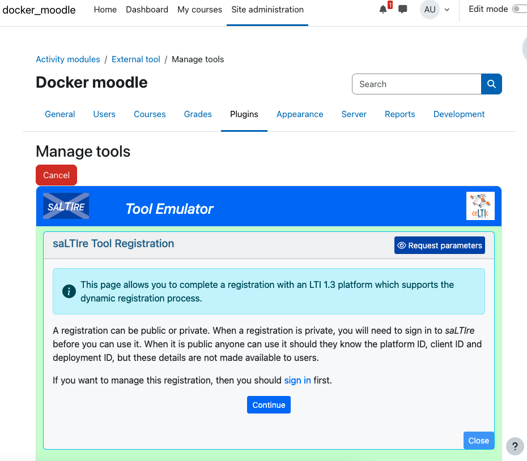Screen dimensions: 527x461
Task: Open the help question mark button
Action: click(515, 446)
